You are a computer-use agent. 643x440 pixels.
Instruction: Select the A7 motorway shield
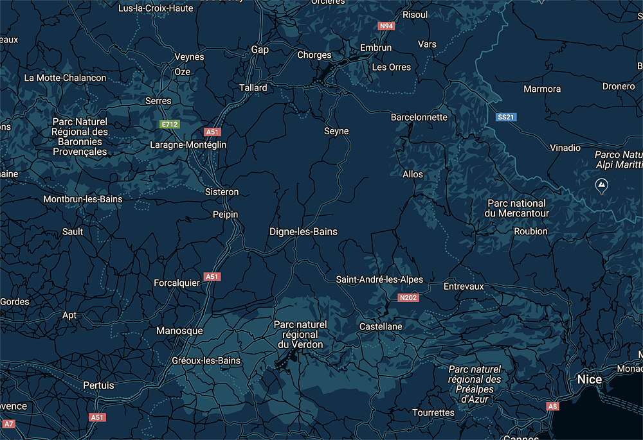(x=8, y=424)
